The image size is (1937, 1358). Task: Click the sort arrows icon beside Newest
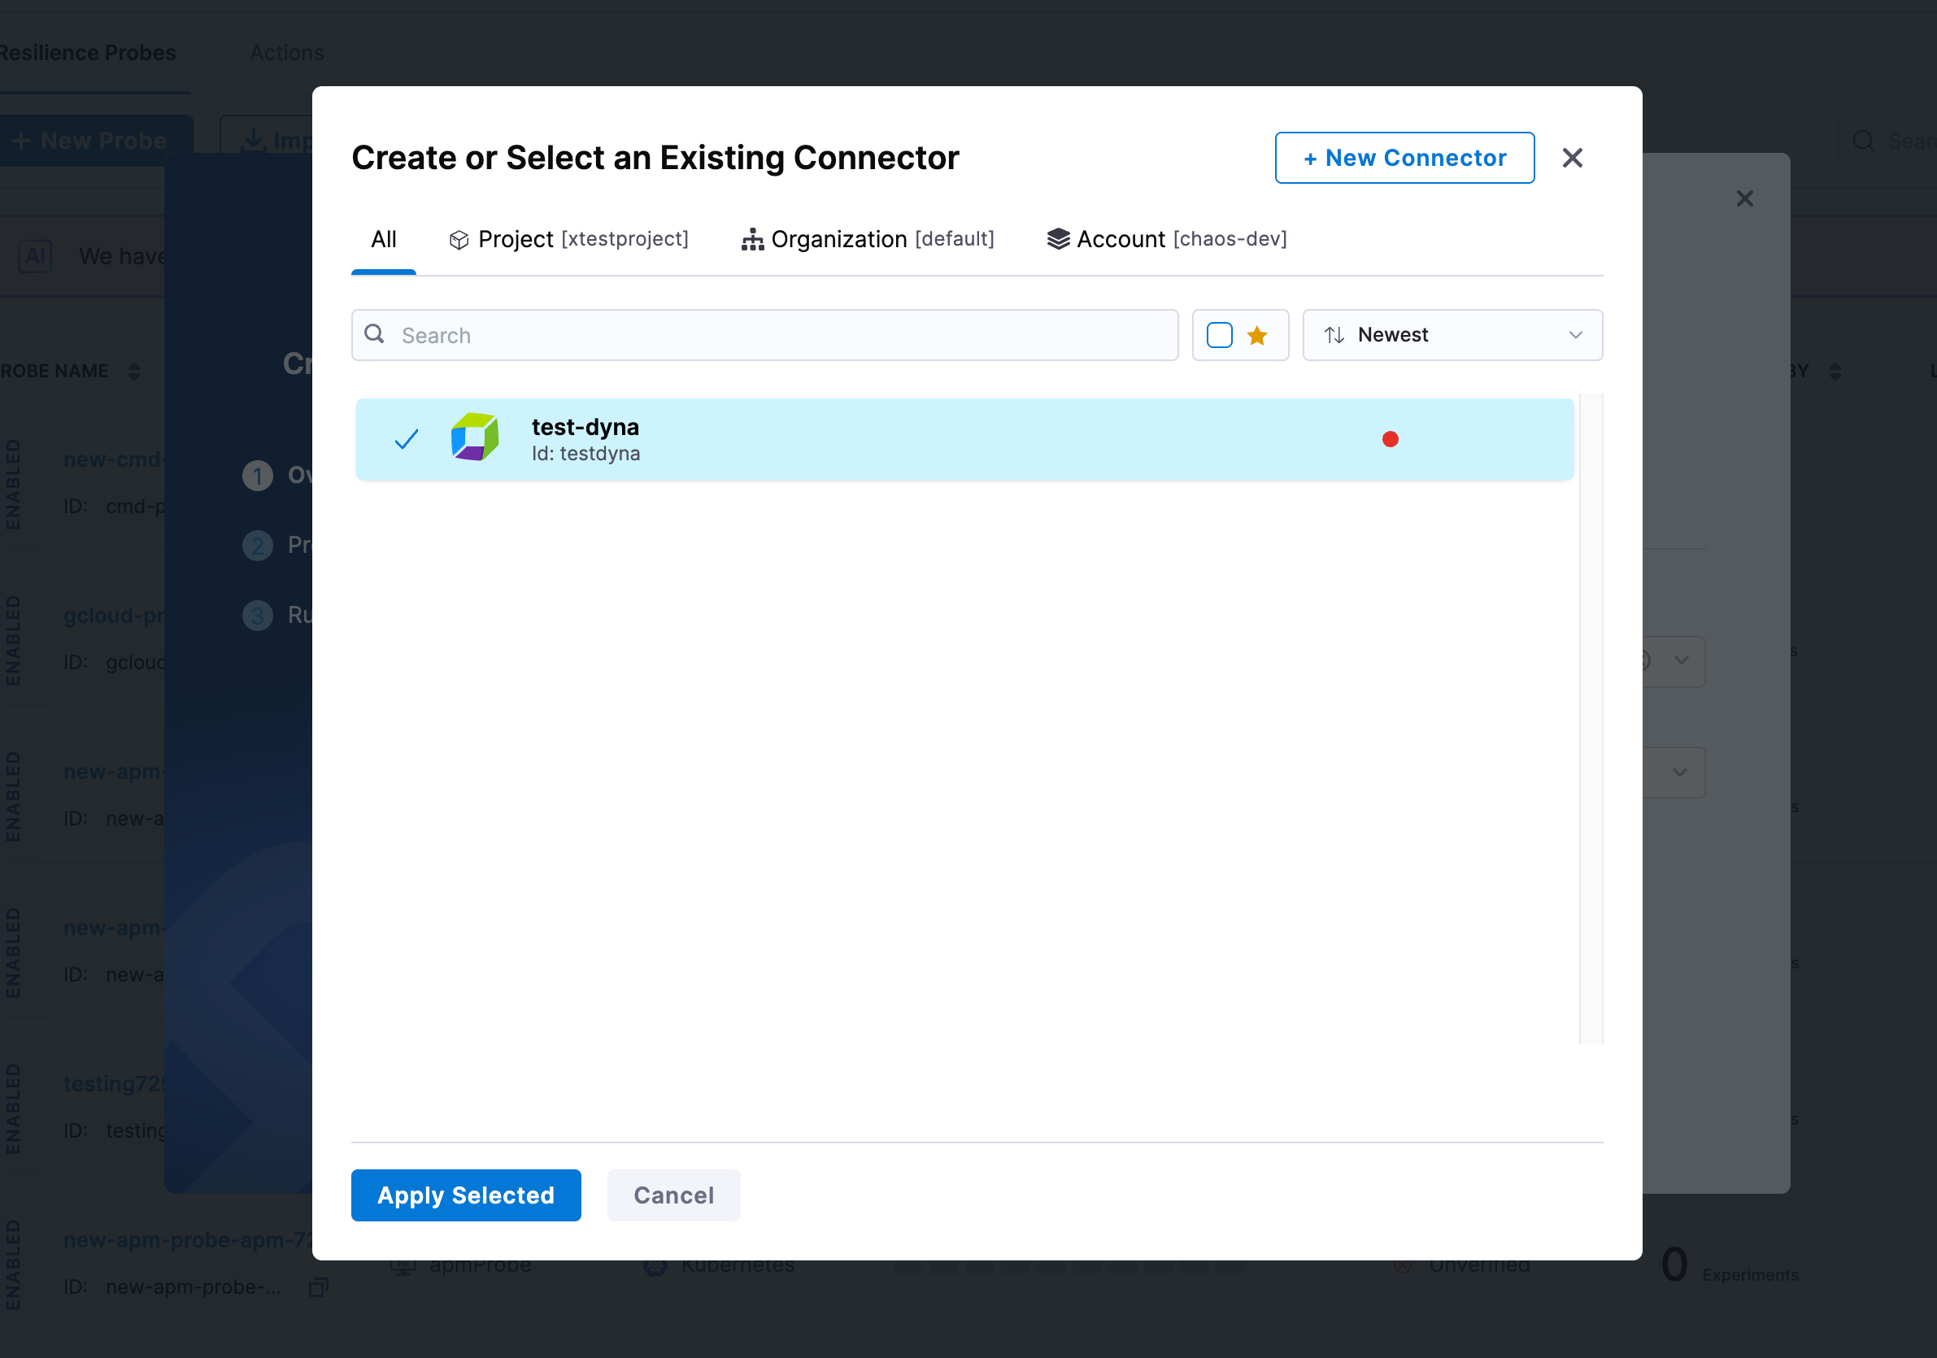click(x=1335, y=335)
